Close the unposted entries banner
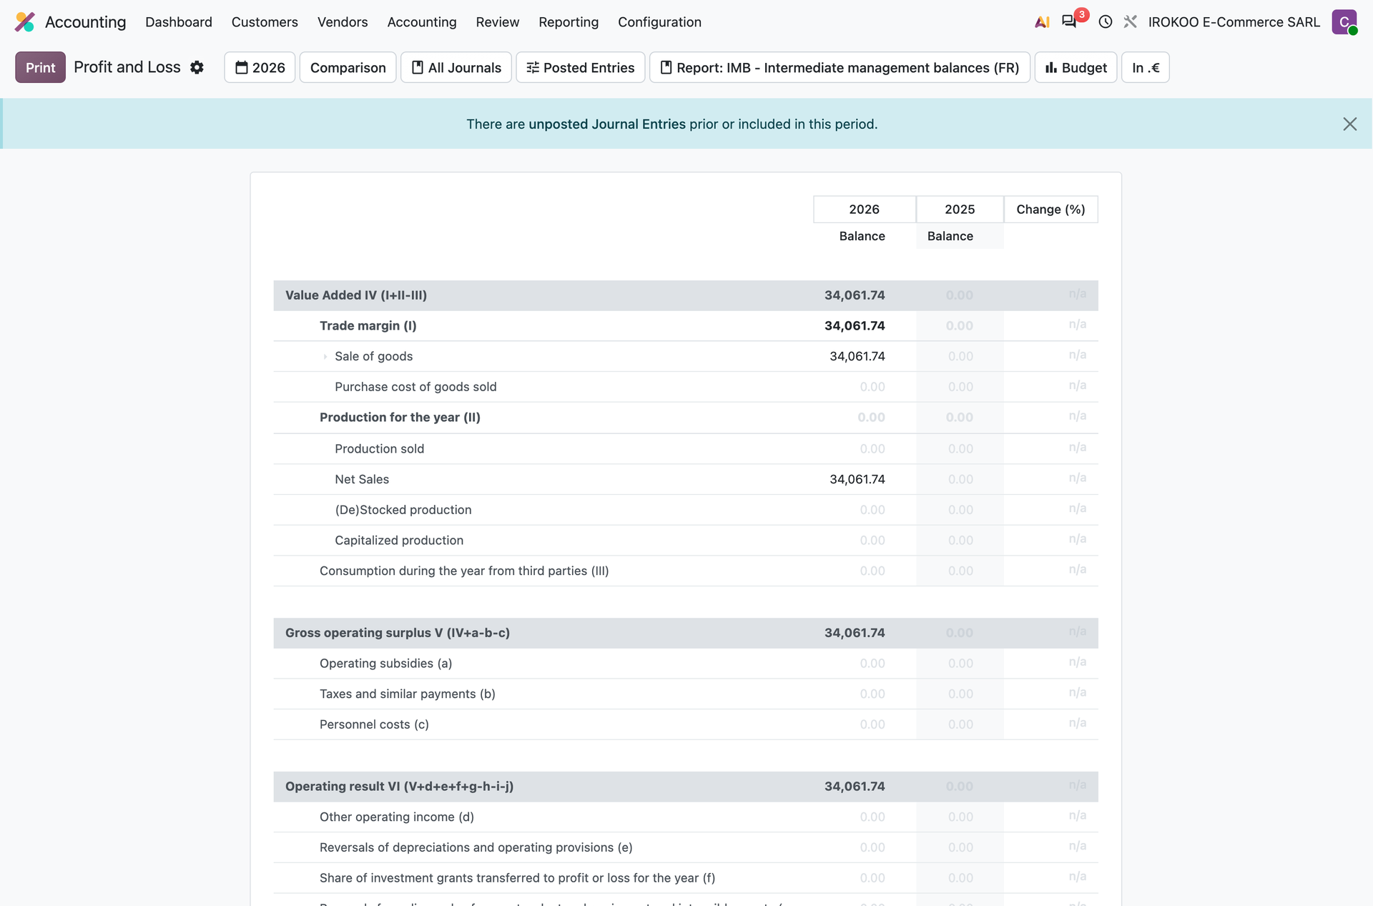Viewport: 1373px width, 906px height. pyautogui.click(x=1349, y=124)
